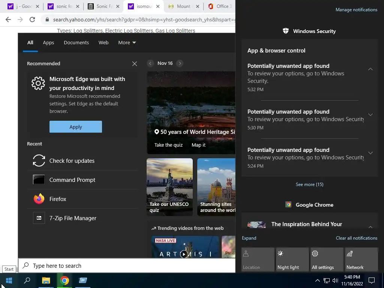384x288 pixels.
Task: Open 7-Zip File Manager from Recent
Action: 82,218
